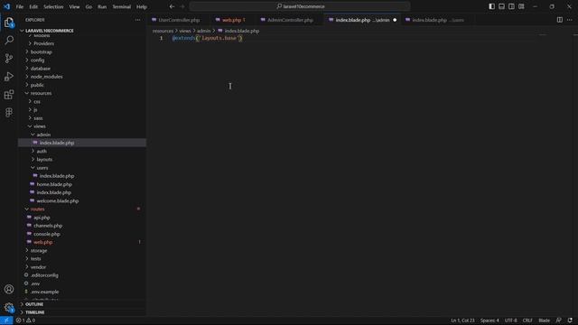Open web.php file in routes folder
The height and width of the screenshot is (325, 578).
(x=42, y=243)
